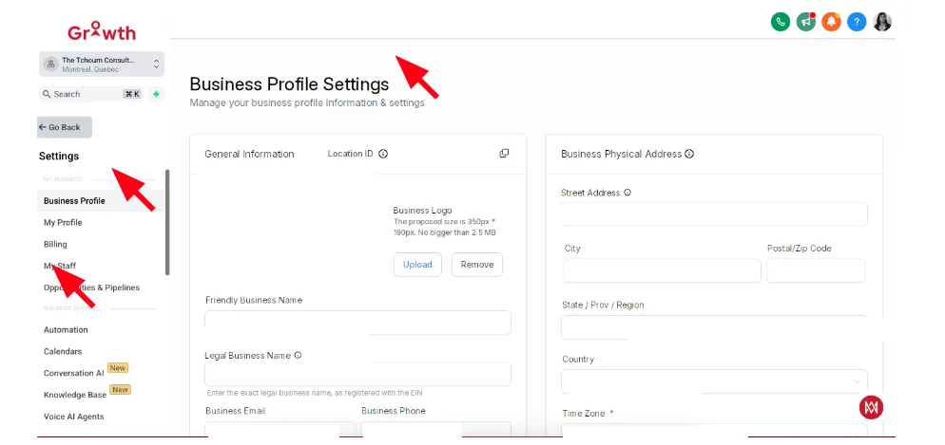Screen dimensions: 945x445
Task: Click the Go Back button
Action: (65, 127)
